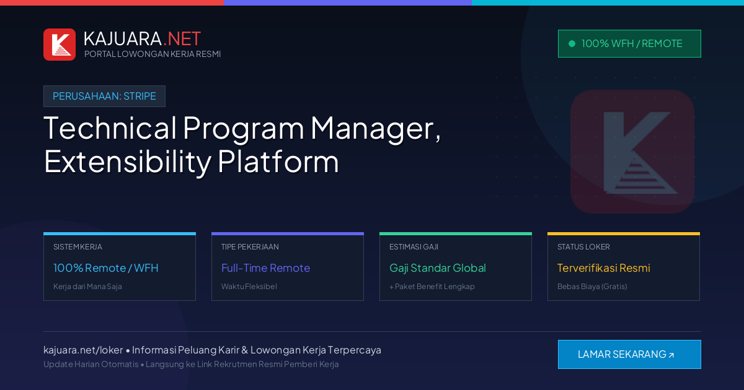This screenshot has width=744, height=390.
Task: Click the + Paket Benefit Lengkap text
Action: tap(432, 287)
